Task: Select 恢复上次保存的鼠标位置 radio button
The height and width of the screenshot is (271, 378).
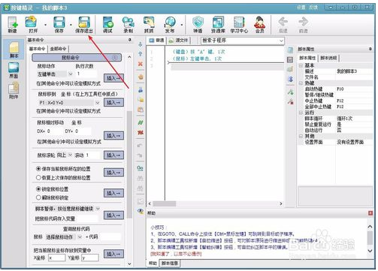Action: (x=38, y=177)
